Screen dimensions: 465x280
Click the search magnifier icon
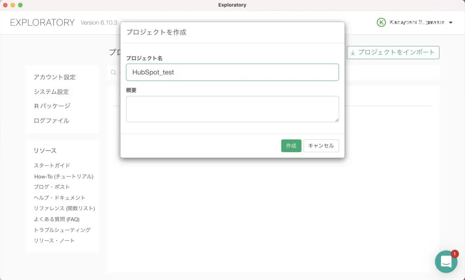click(x=113, y=72)
